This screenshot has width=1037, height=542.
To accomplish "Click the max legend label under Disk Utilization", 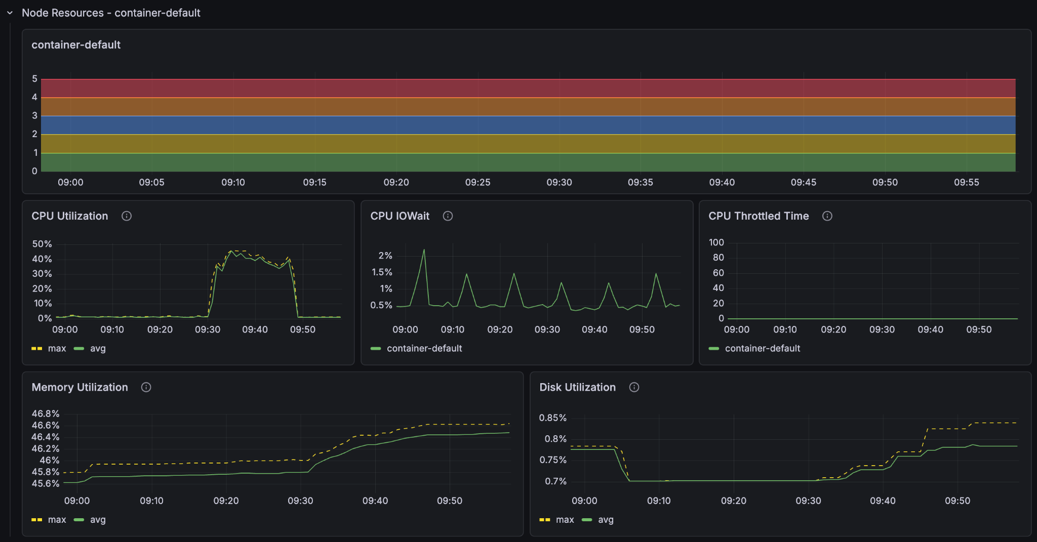I will [x=565, y=519].
